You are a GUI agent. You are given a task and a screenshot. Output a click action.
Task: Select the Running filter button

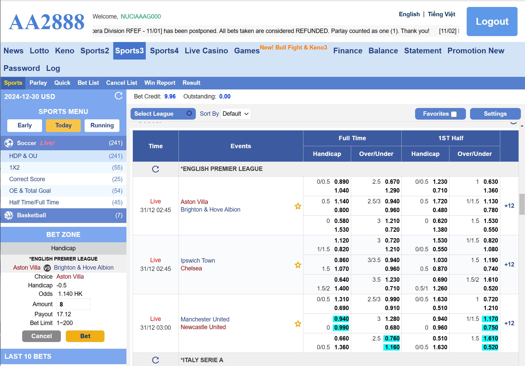[x=102, y=126]
